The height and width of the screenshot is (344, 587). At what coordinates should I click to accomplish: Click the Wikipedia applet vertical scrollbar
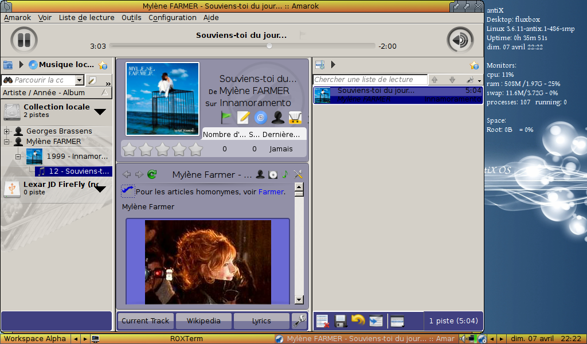[299, 243]
